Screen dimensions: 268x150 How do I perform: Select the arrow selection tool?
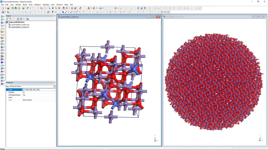click(x=50, y=8)
